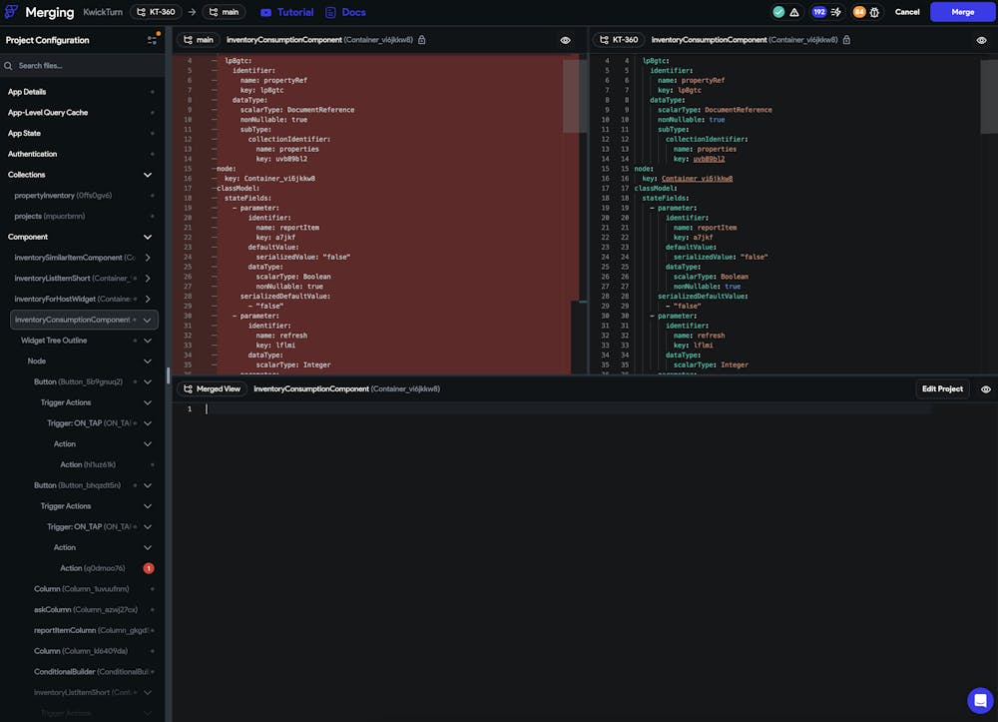Screen dimensions: 998x722
Task: Collapse Widget Tree Outline
Action: 148,341
